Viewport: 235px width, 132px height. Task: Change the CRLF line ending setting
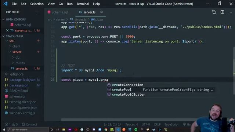[x=157, y=124]
